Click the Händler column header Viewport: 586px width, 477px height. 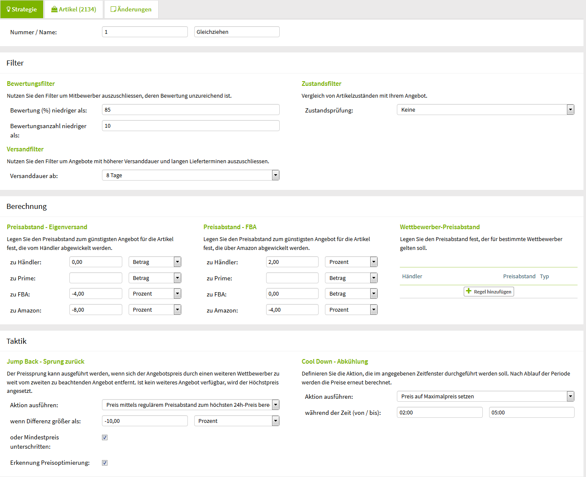(x=412, y=276)
